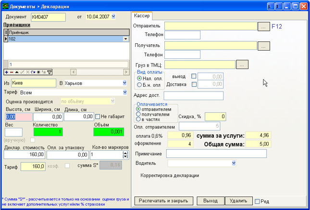Screen dimensions: 310x210
Task: Click the Документ number field КИ0407
Action: tap(49, 17)
